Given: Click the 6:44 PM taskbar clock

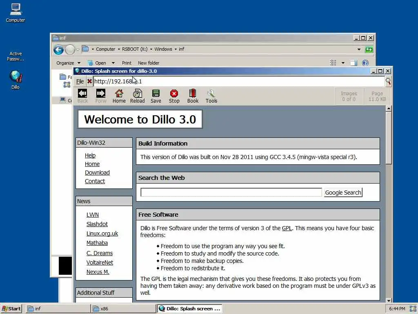Looking at the screenshot, I should pyautogui.click(x=397, y=309).
